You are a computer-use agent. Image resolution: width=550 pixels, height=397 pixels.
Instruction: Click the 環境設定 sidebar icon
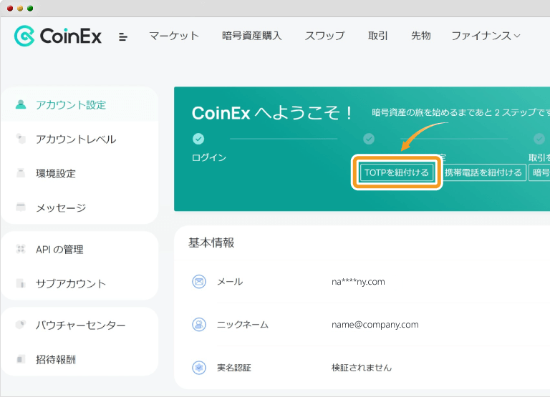(21, 173)
